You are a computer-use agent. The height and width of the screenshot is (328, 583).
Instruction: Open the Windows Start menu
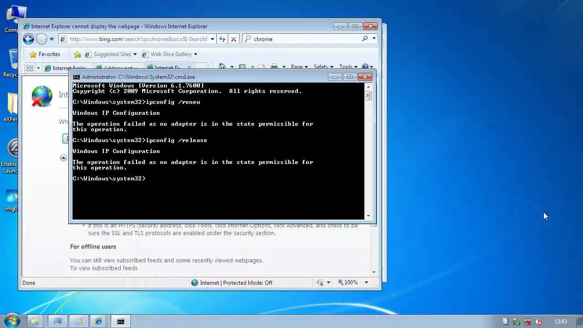point(11,321)
